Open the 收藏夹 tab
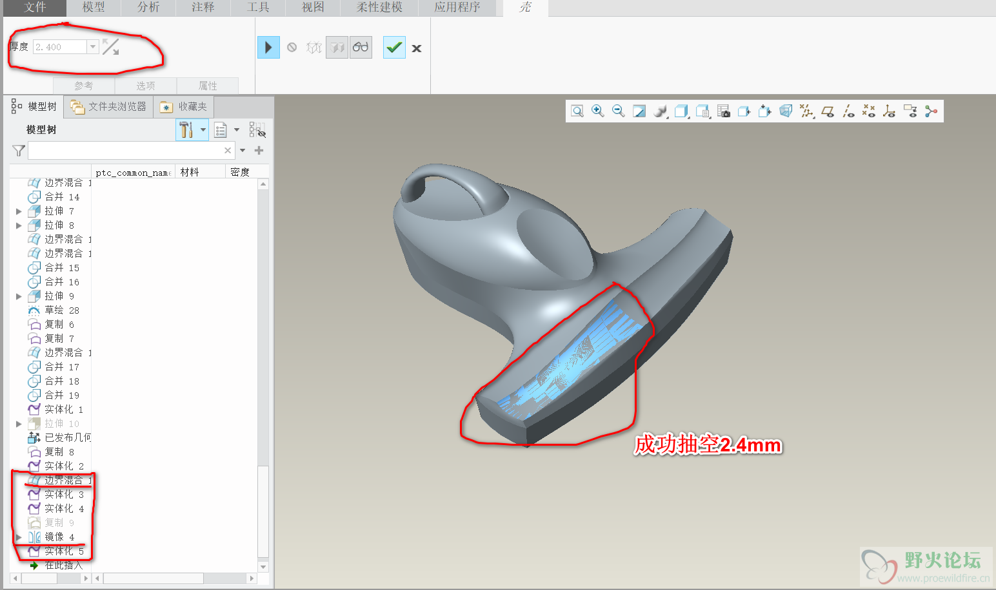Viewport: 996px width, 590px height. (184, 107)
